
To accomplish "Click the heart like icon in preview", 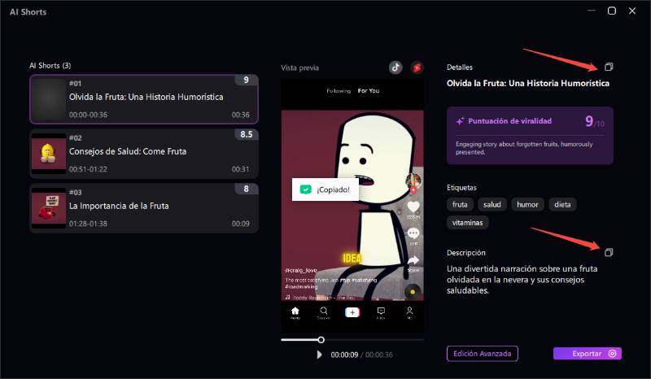I will [x=413, y=207].
